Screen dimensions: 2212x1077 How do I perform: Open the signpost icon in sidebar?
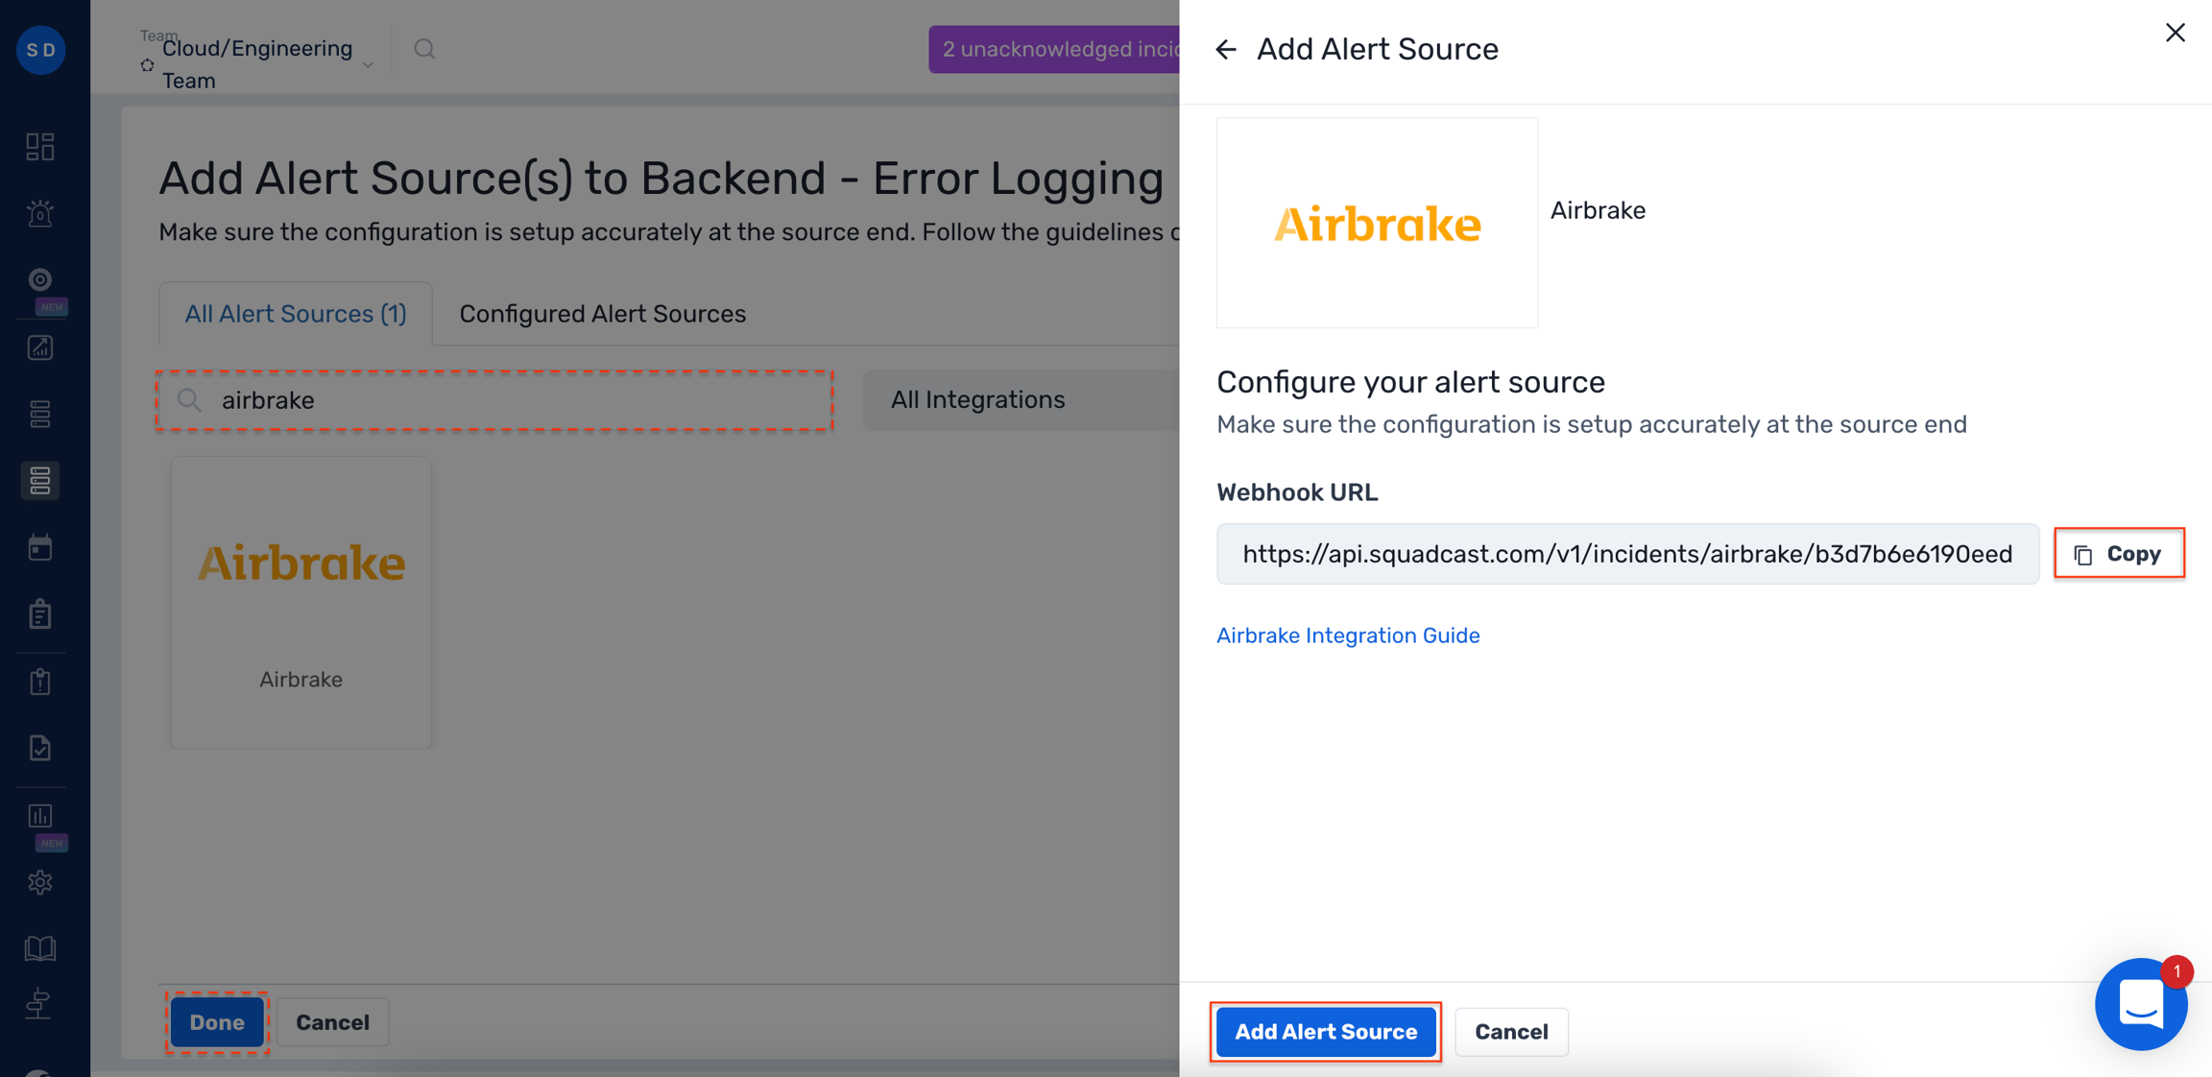(x=40, y=1003)
